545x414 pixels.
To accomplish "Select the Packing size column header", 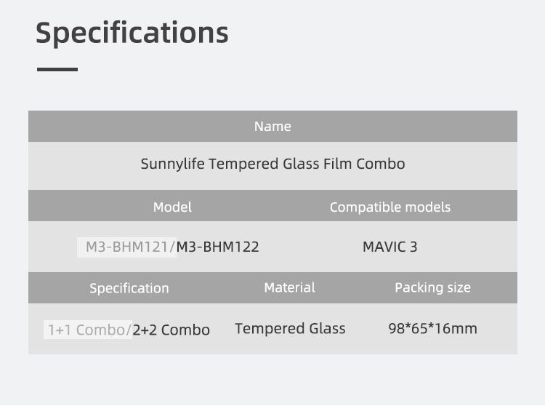I will coord(432,287).
